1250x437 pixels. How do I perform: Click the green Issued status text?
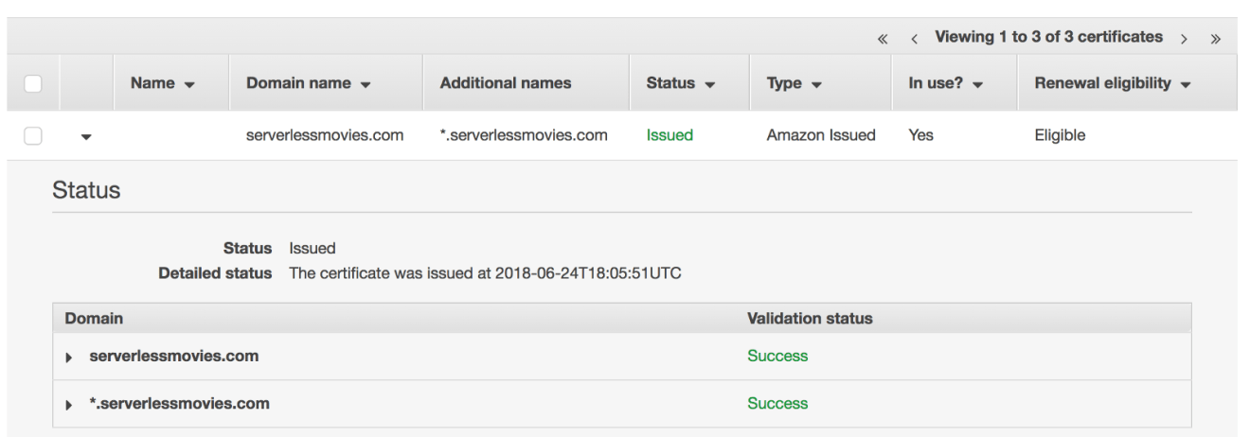click(670, 135)
